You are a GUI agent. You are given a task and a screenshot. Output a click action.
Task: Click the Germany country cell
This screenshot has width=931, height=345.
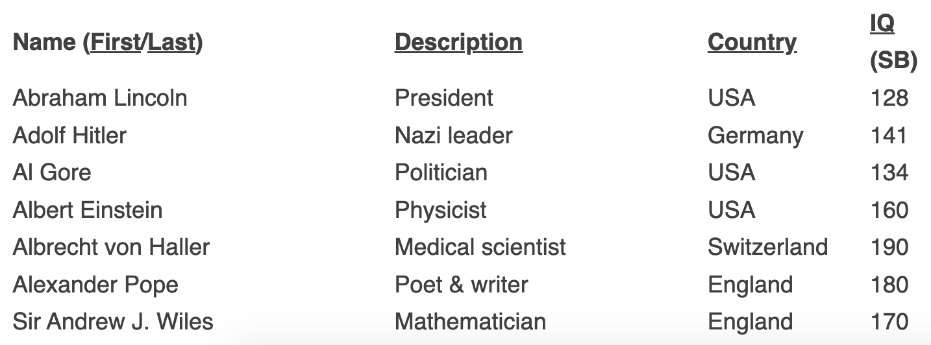point(755,136)
